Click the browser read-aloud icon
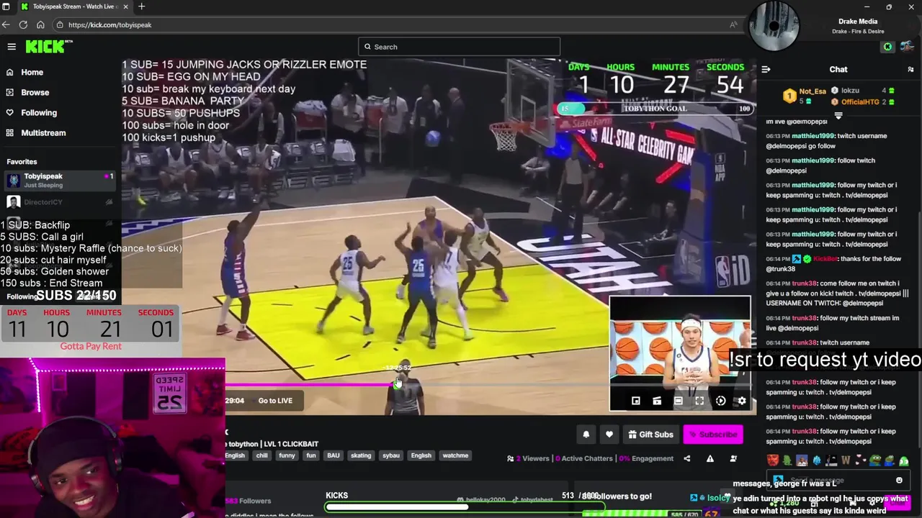The height and width of the screenshot is (518, 922). pos(733,24)
